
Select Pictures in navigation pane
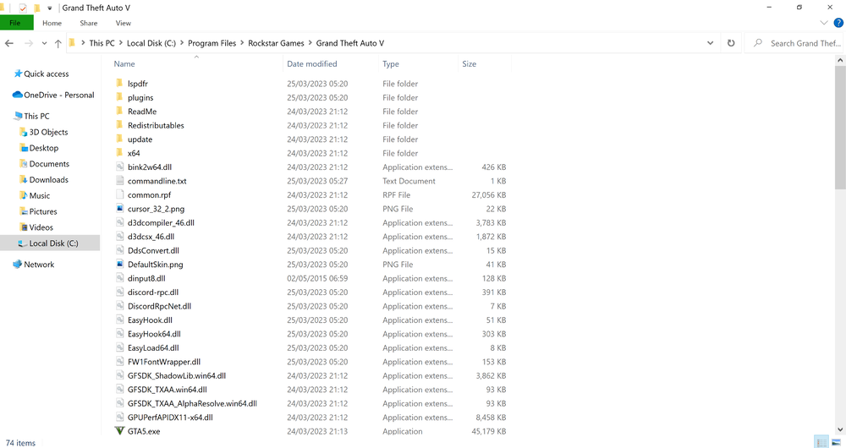43,211
